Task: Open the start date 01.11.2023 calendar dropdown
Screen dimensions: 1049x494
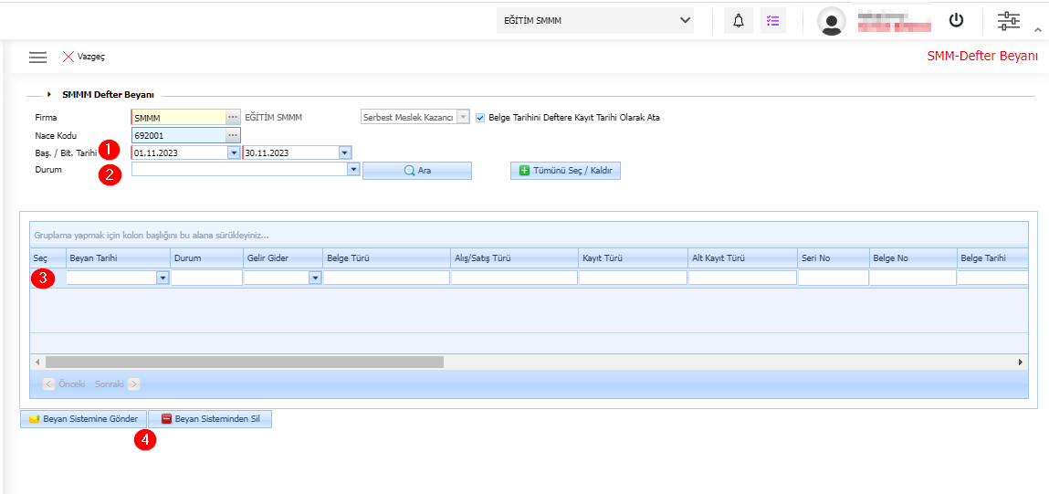Action: tap(234, 152)
